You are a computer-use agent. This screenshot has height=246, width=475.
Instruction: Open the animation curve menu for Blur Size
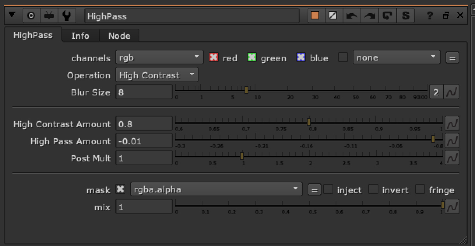point(452,92)
